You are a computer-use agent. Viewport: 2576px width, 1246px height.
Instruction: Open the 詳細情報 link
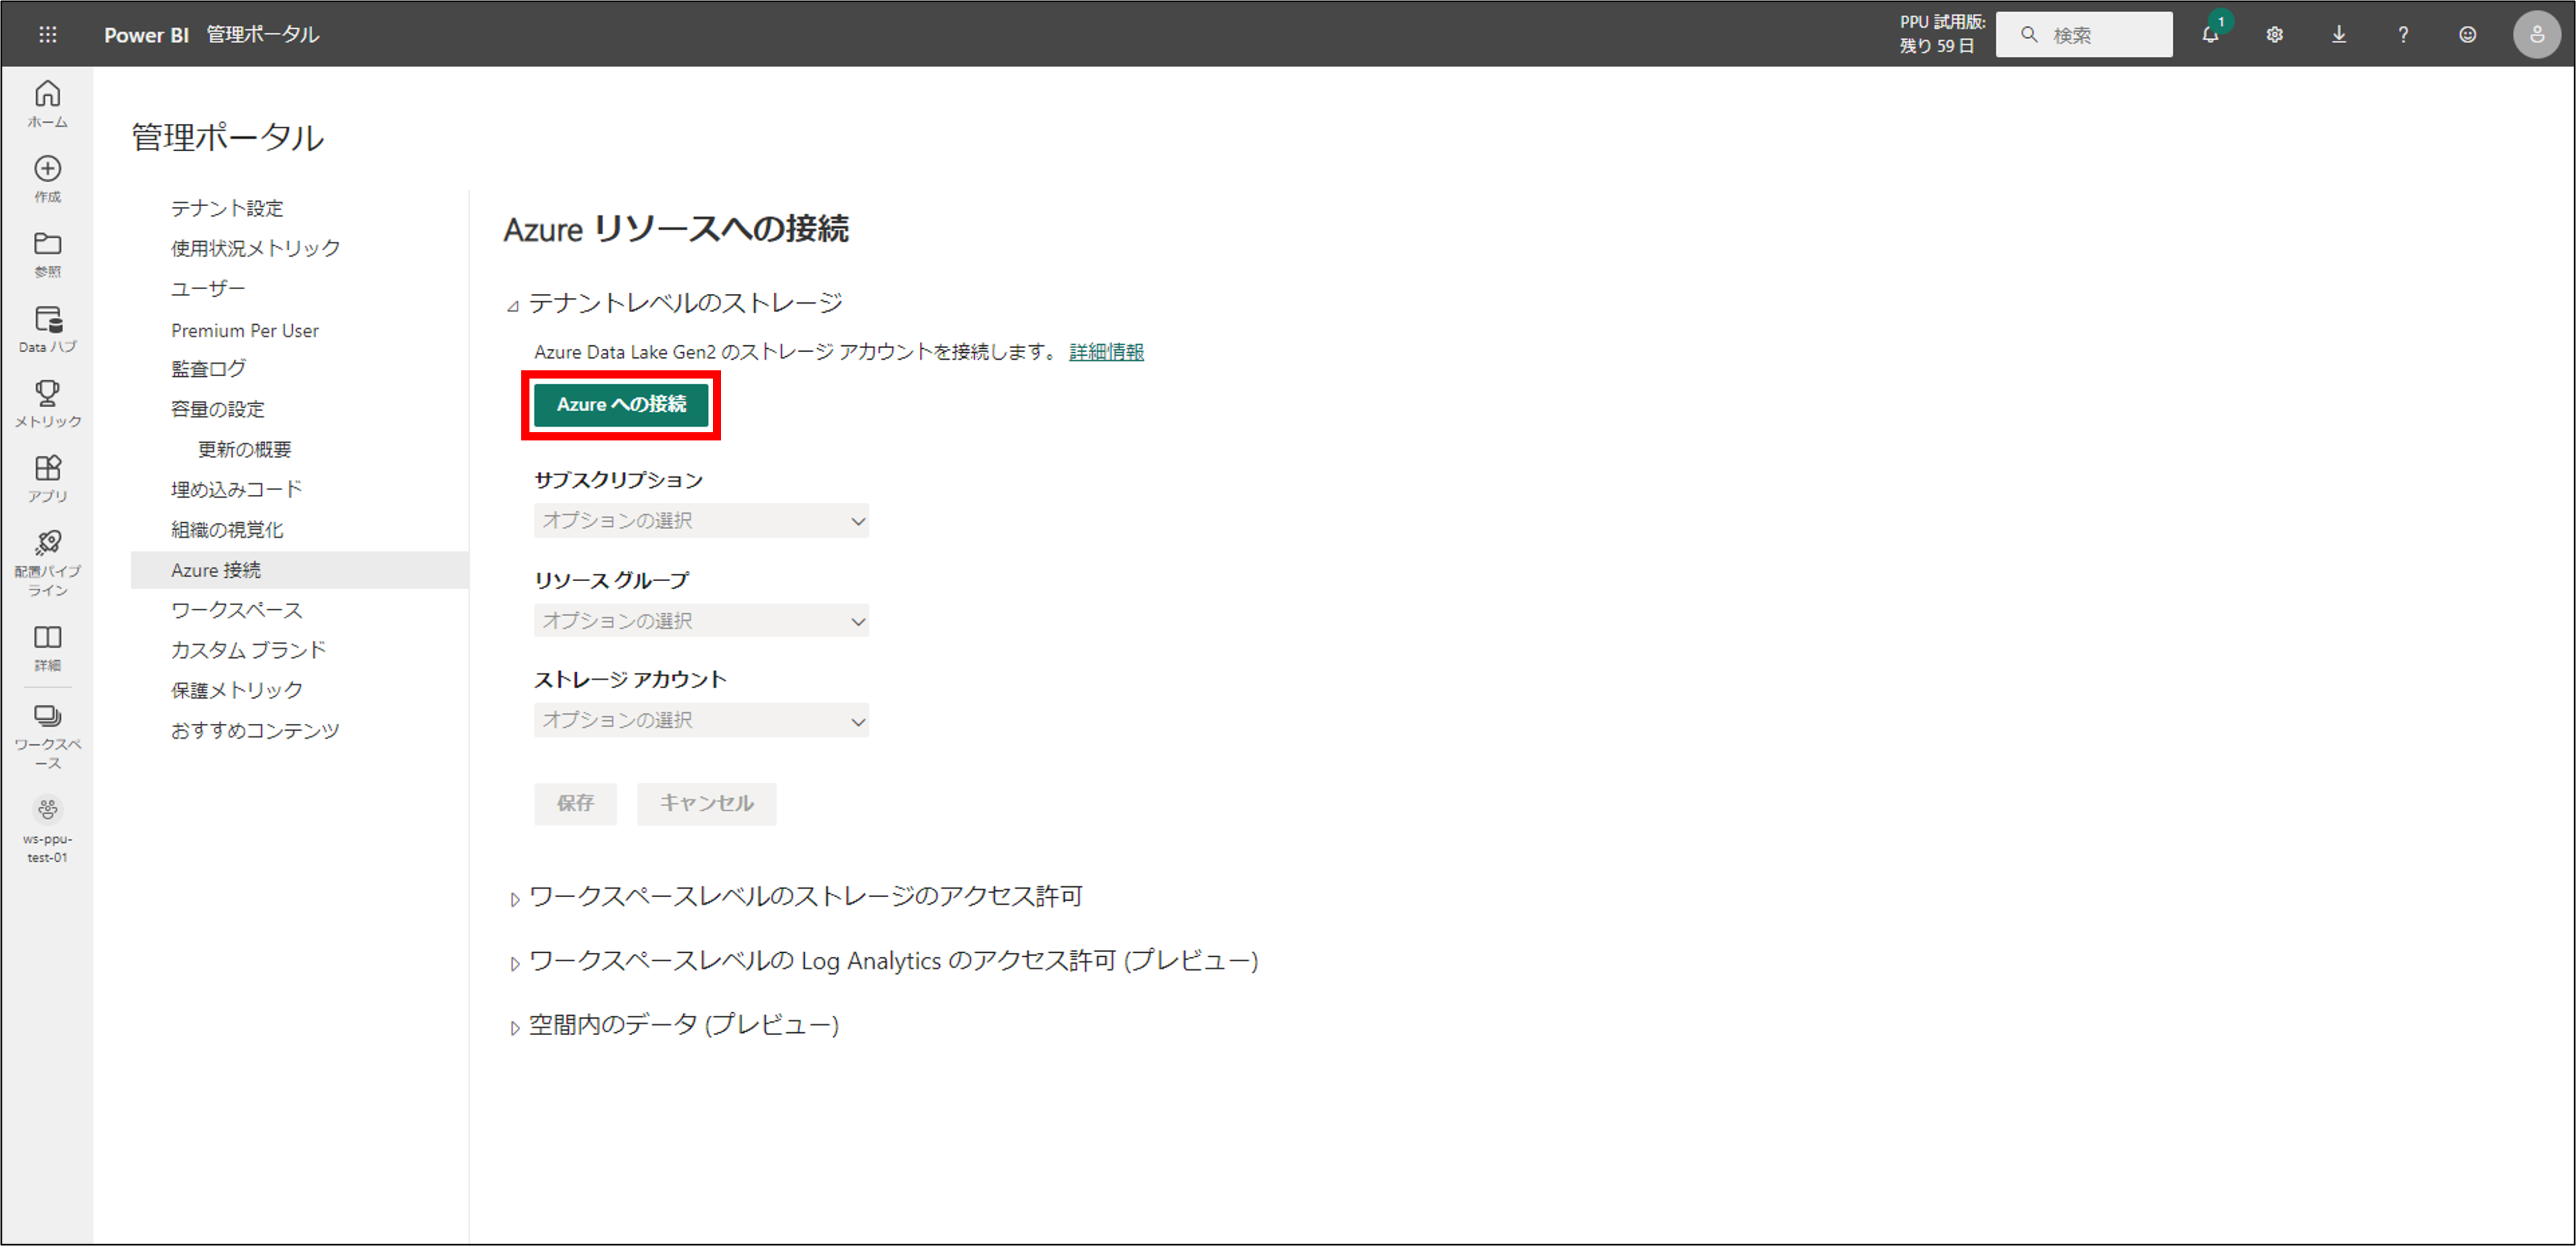click(x=1106, y=352)
